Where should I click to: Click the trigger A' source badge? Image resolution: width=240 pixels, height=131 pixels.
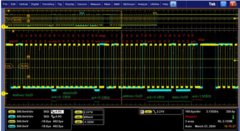[x=142, y=112]
